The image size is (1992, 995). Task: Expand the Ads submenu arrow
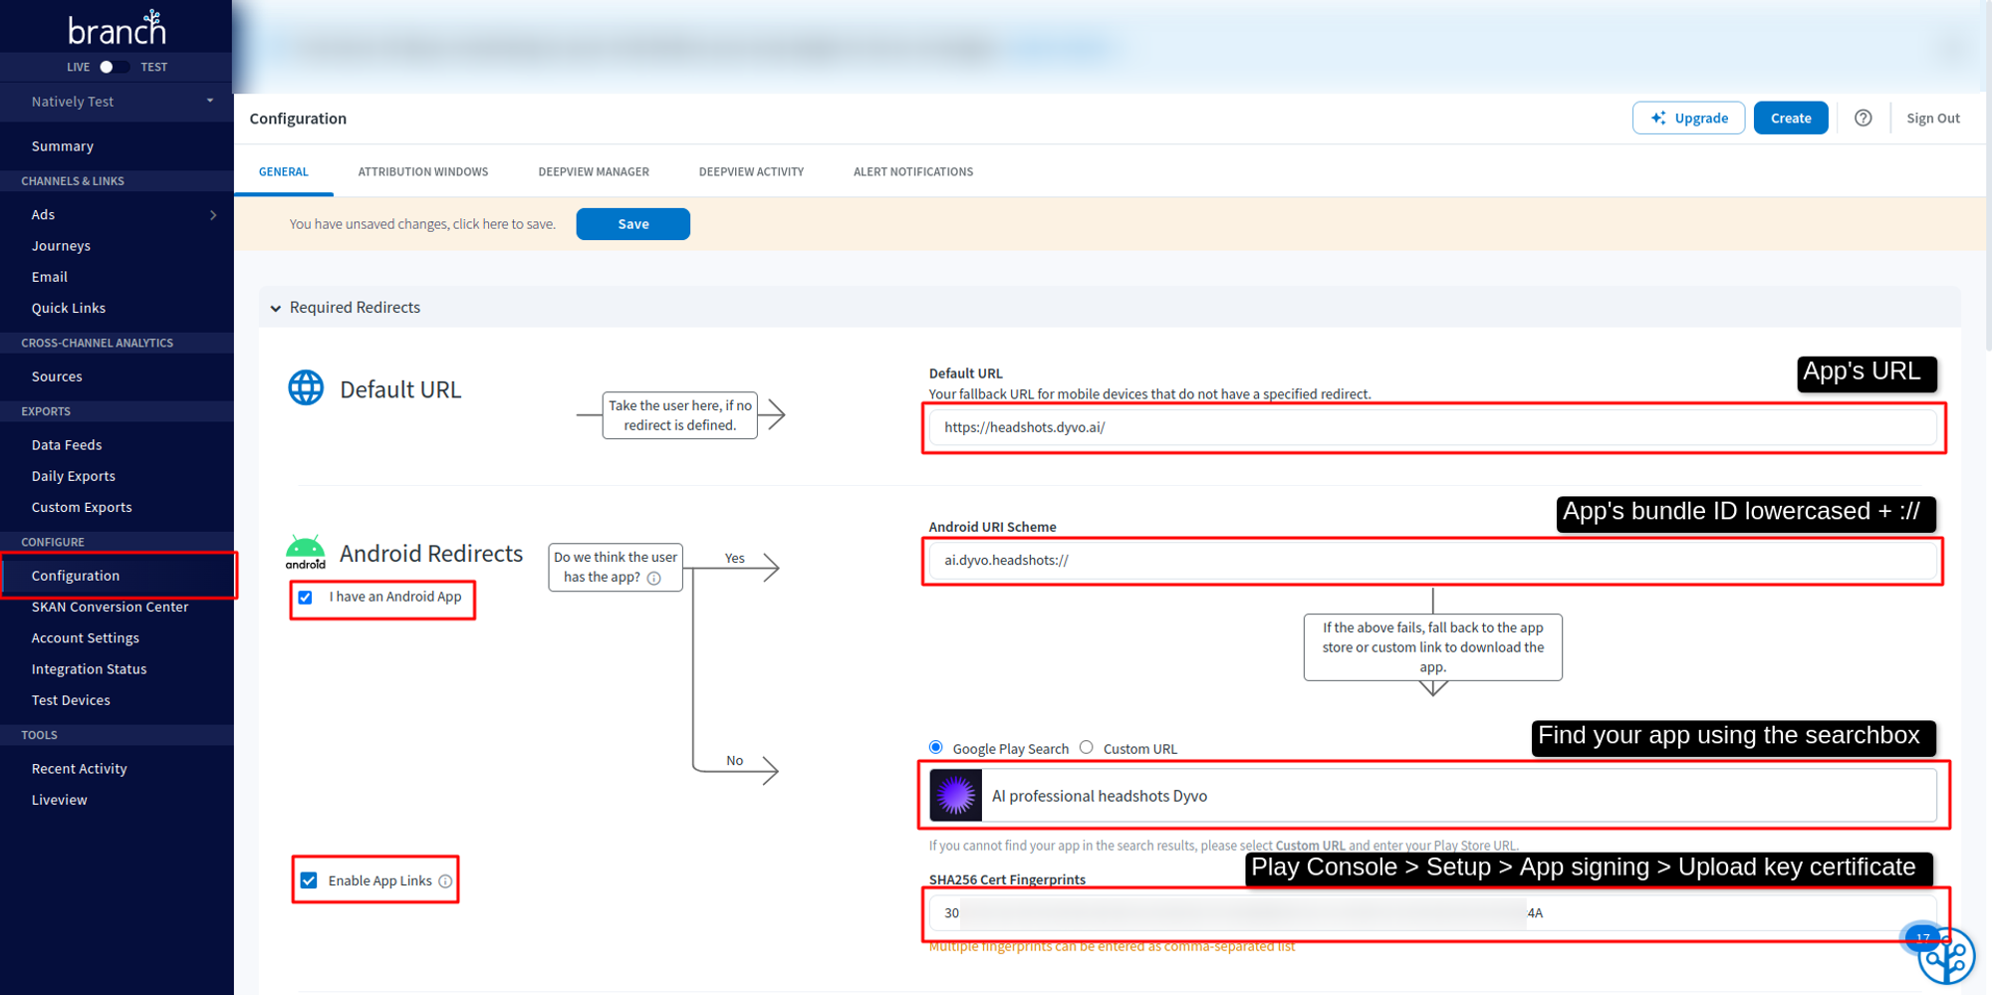[x=213, y=215]
